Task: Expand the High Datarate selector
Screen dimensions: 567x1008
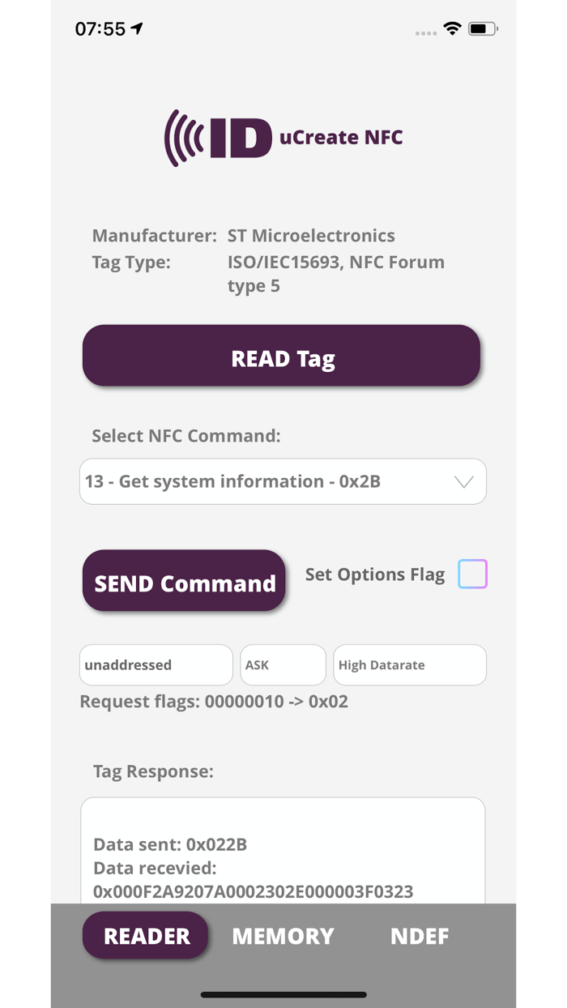Action: click(409, 664)
